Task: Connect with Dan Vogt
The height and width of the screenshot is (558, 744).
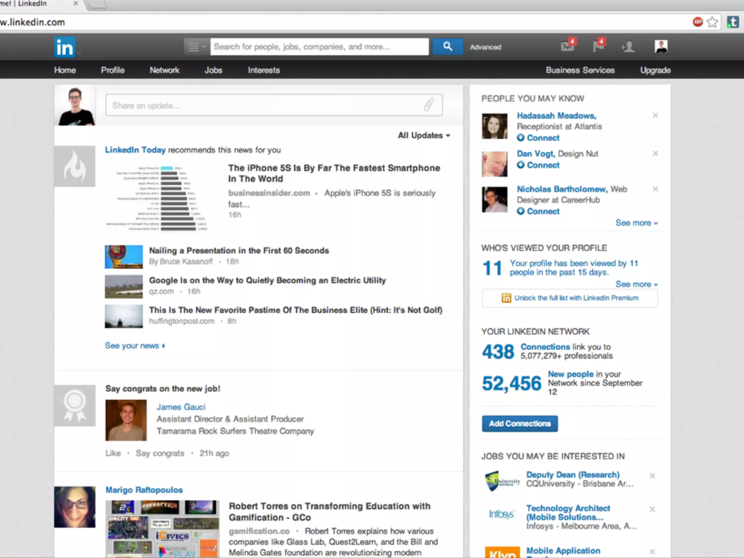Action: coord(538,165)
